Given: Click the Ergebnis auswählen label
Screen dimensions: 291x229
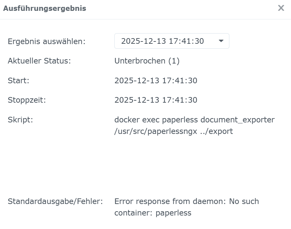Looking at the screenshot, I should click(46, 41).
